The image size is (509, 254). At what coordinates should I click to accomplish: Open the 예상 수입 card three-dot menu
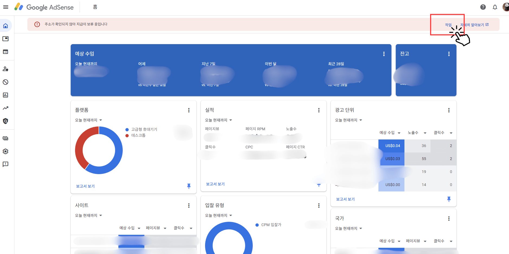384,54
